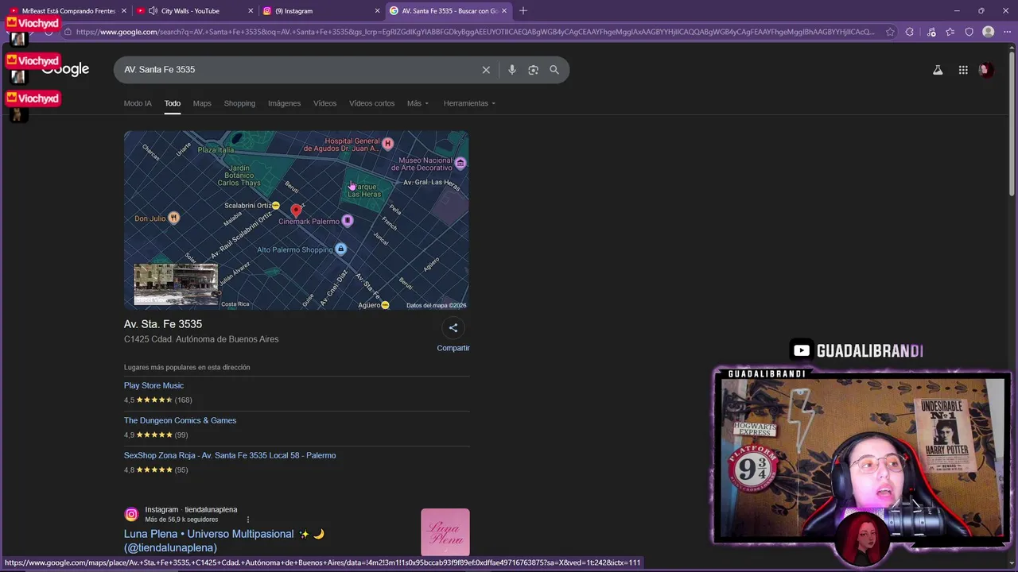Click the Plaza Italia map label

pos(216,149)
